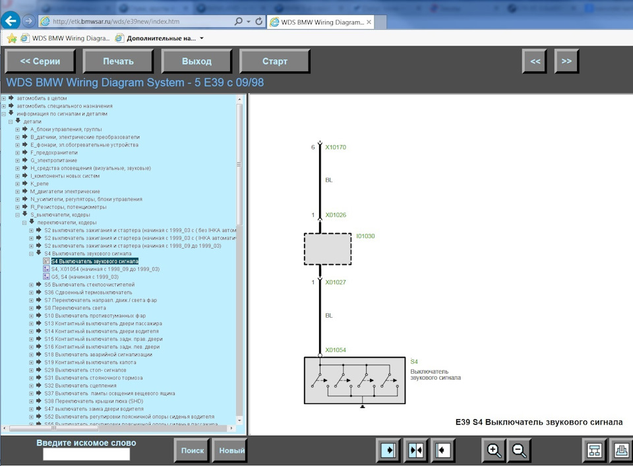Go back with the browser back arrow

[x=11, y=20]
